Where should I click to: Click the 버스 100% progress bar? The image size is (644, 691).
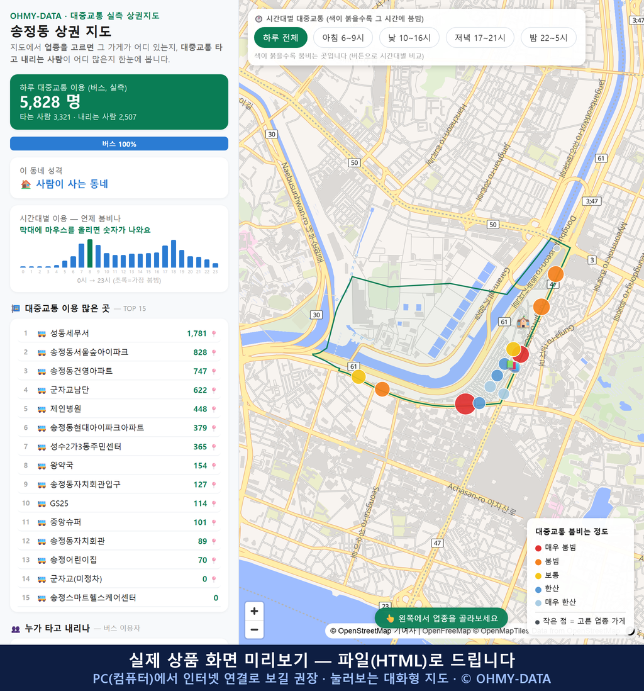[x=119, y=143]
